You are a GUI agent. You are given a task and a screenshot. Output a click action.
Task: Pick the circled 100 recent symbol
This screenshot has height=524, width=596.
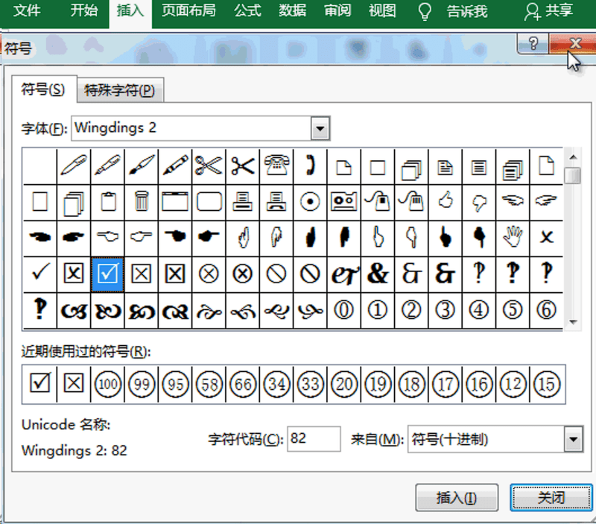tap(108, 384)
